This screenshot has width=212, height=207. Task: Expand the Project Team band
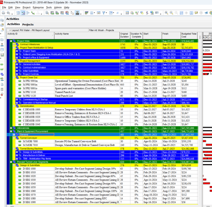[17, 51]
